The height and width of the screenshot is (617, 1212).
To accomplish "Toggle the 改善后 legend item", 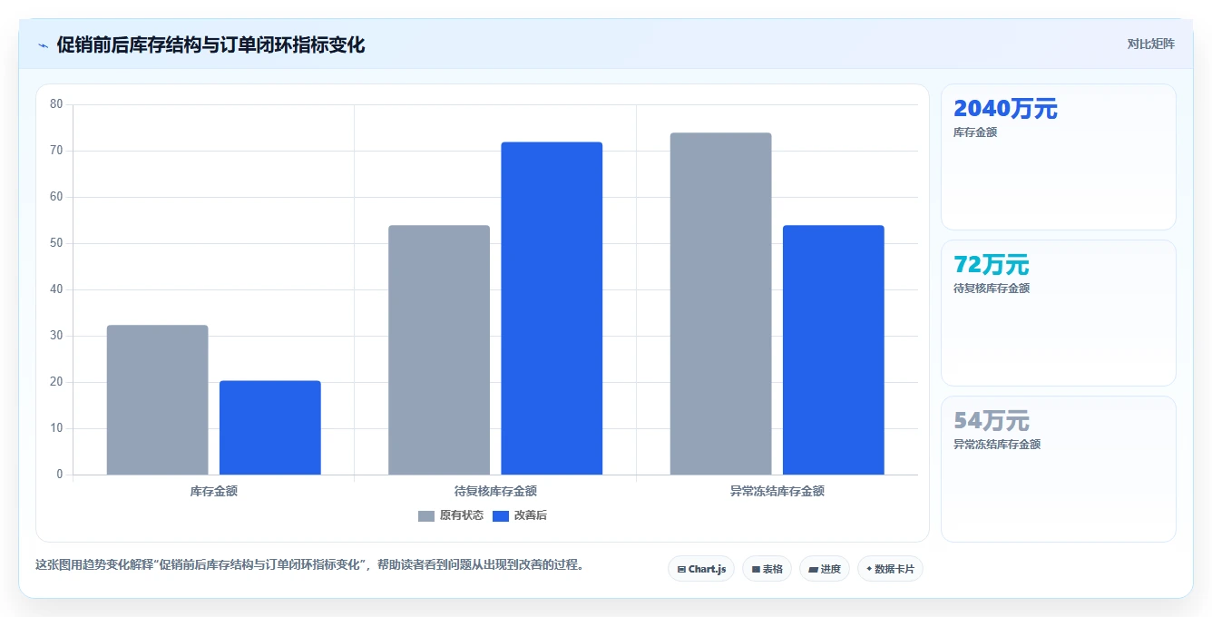I will (520, 515).
